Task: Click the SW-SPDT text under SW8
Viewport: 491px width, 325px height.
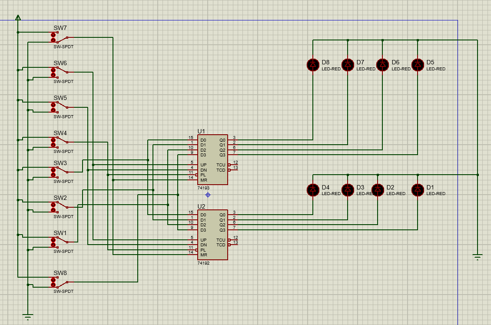Action: pos(63,291)
